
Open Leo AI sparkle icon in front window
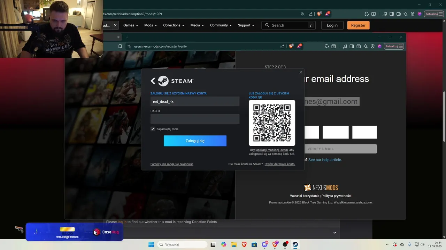pyautogui.click(x=366, y=46)
